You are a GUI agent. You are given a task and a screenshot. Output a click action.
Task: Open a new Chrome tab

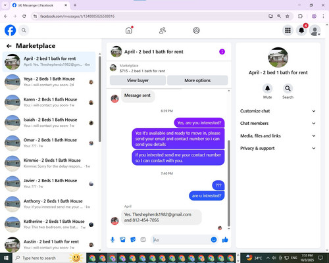coord(75,5)
